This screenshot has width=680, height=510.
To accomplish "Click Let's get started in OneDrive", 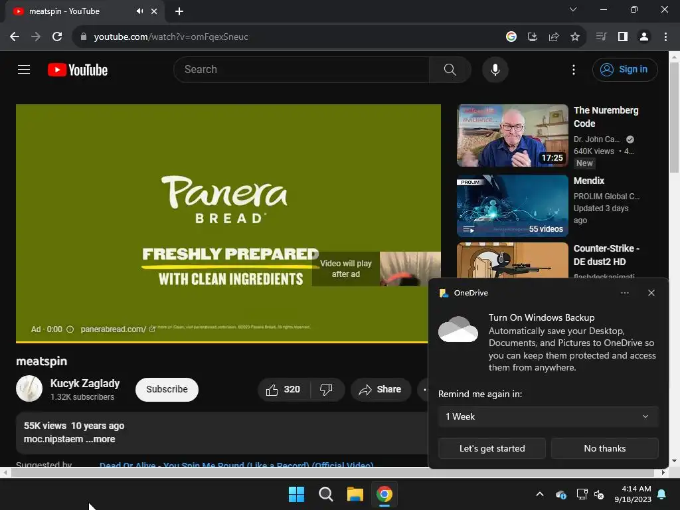I will coord(492,448).
